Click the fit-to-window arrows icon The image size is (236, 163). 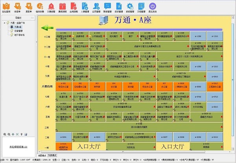click(x=17, y=134)
